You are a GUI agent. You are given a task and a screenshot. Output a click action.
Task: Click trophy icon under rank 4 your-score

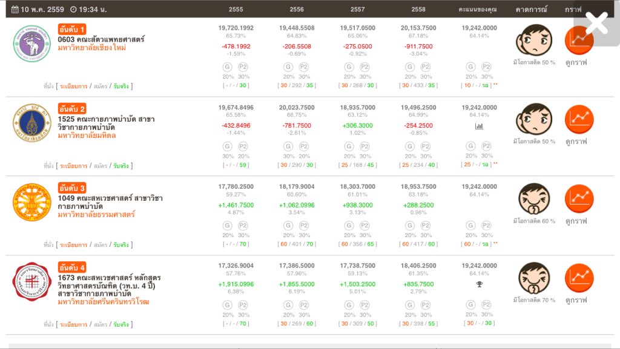point(480,284)
